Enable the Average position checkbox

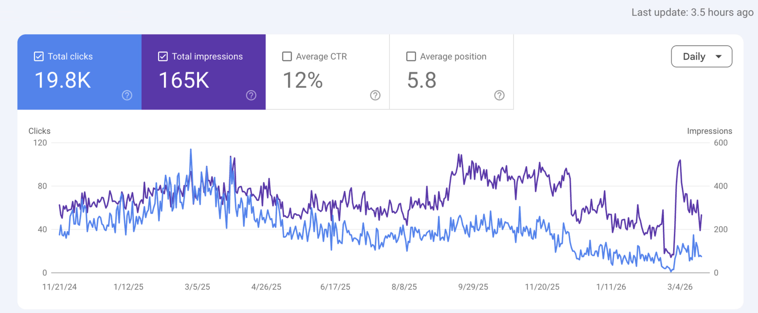[x=411, y=56]
